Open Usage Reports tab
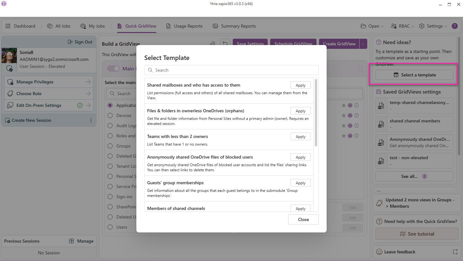Screen dimensions: 463x261 point(184,26)
